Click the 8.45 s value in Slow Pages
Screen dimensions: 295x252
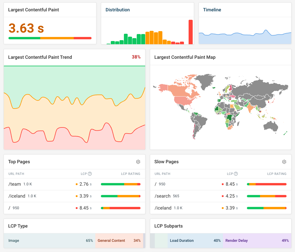click(230, 184)
